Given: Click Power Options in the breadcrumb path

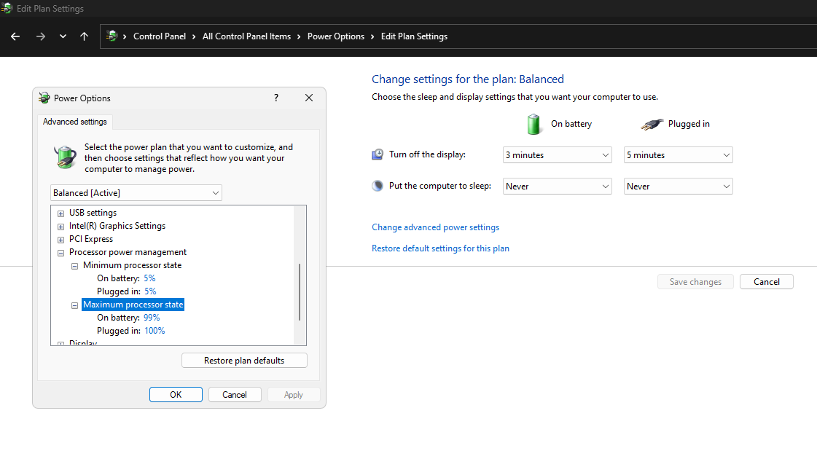Looking at the screenshot, I should click(335, 36).
